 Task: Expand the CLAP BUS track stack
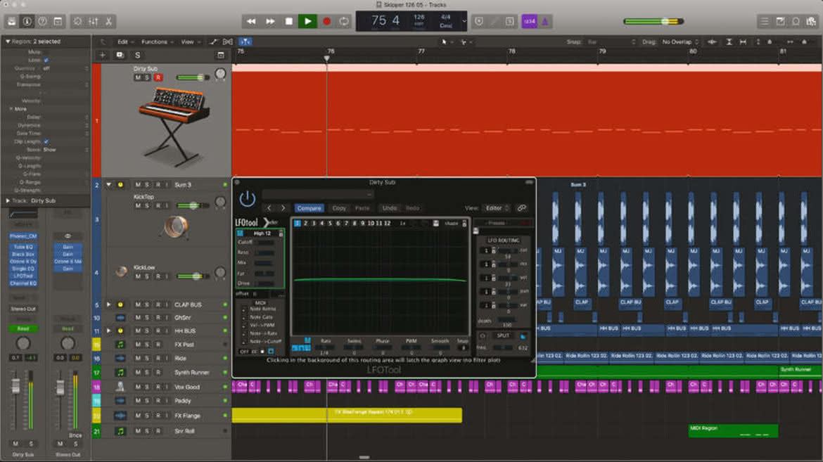click(x=108, y=304)
